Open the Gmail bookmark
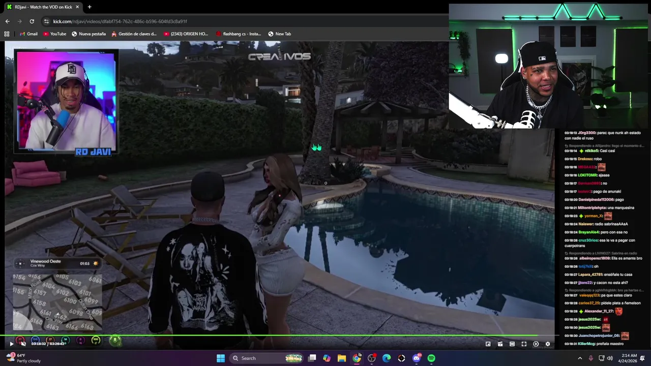Image resolution: width=651 pixels, height=366 pixels. (x=28, y=34)
